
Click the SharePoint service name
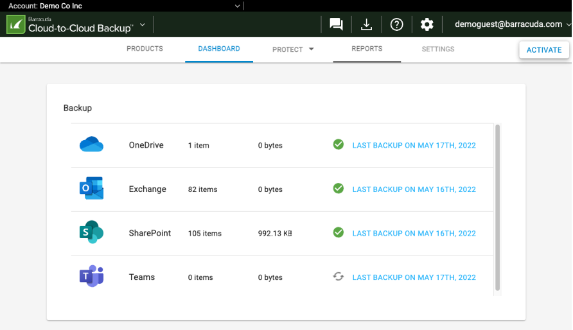coord(150,233)
